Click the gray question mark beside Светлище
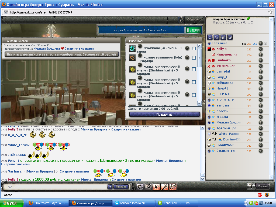The image size is (276, 207). pyautogui.click(x=265, y=43)
